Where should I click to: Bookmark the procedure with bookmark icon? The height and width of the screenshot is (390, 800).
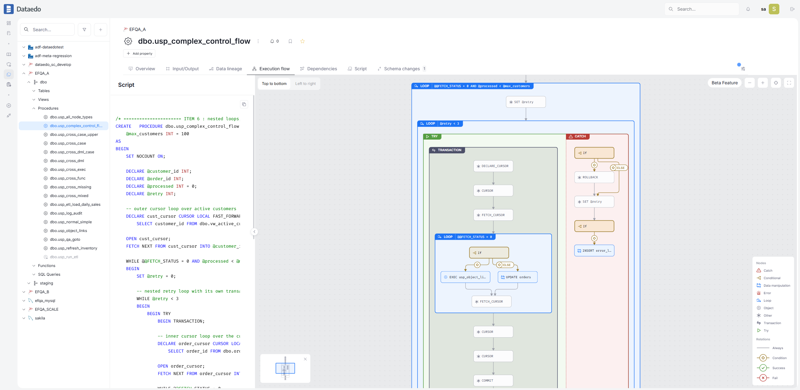pyautogui.click(x=290, y=41)
